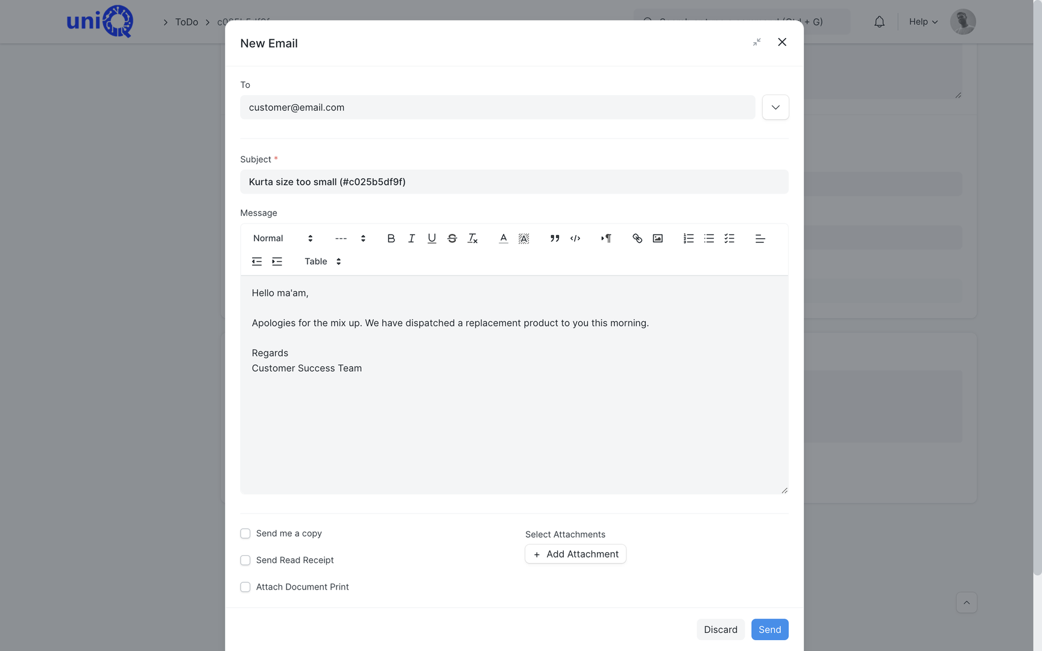Open the text background color picker
Screen dimensions: 1042x651
524,238
